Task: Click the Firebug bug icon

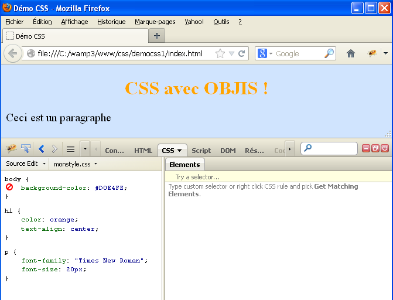Action: point(11,149)
